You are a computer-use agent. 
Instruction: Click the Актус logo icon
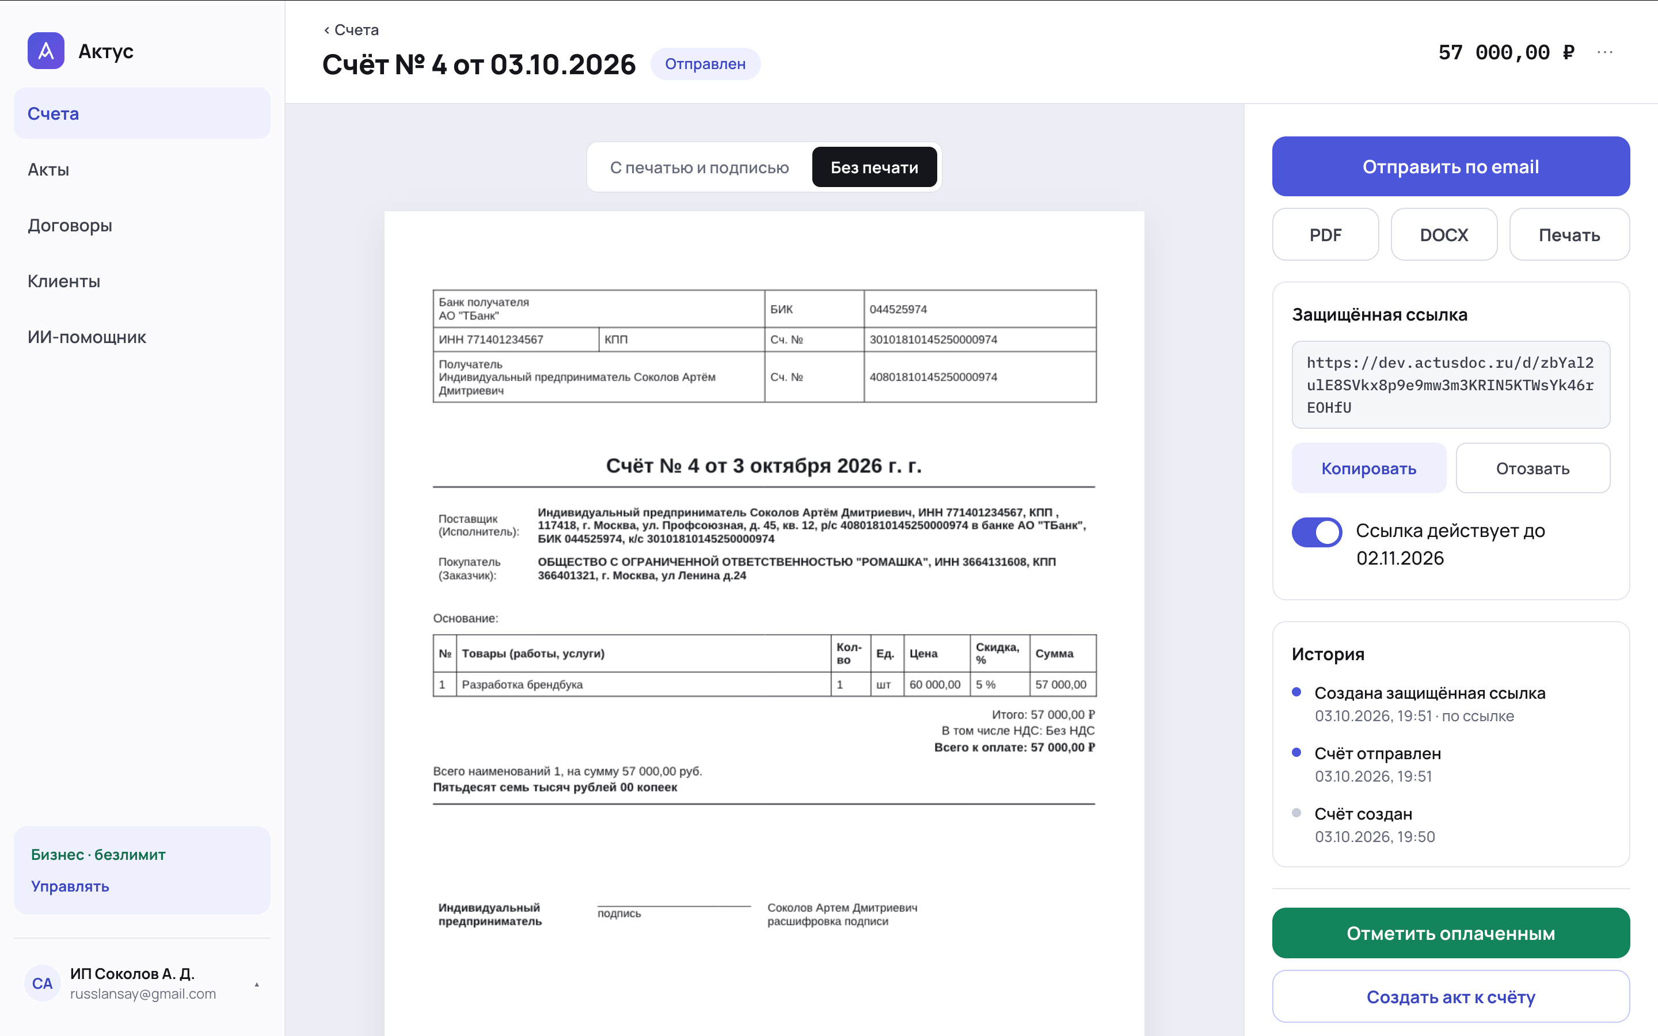46,51
